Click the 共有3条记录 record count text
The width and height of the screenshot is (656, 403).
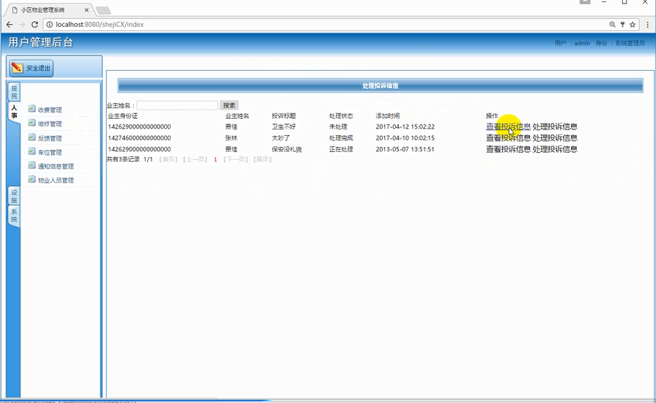coord(123,159)
